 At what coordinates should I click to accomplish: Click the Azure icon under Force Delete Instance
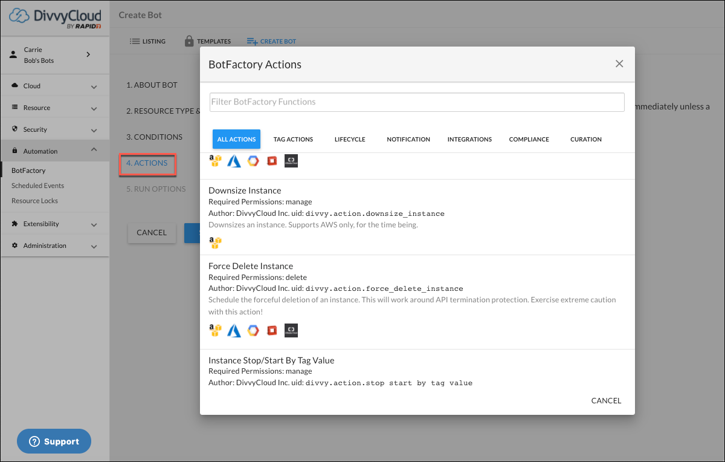click(x=234, y=330)
